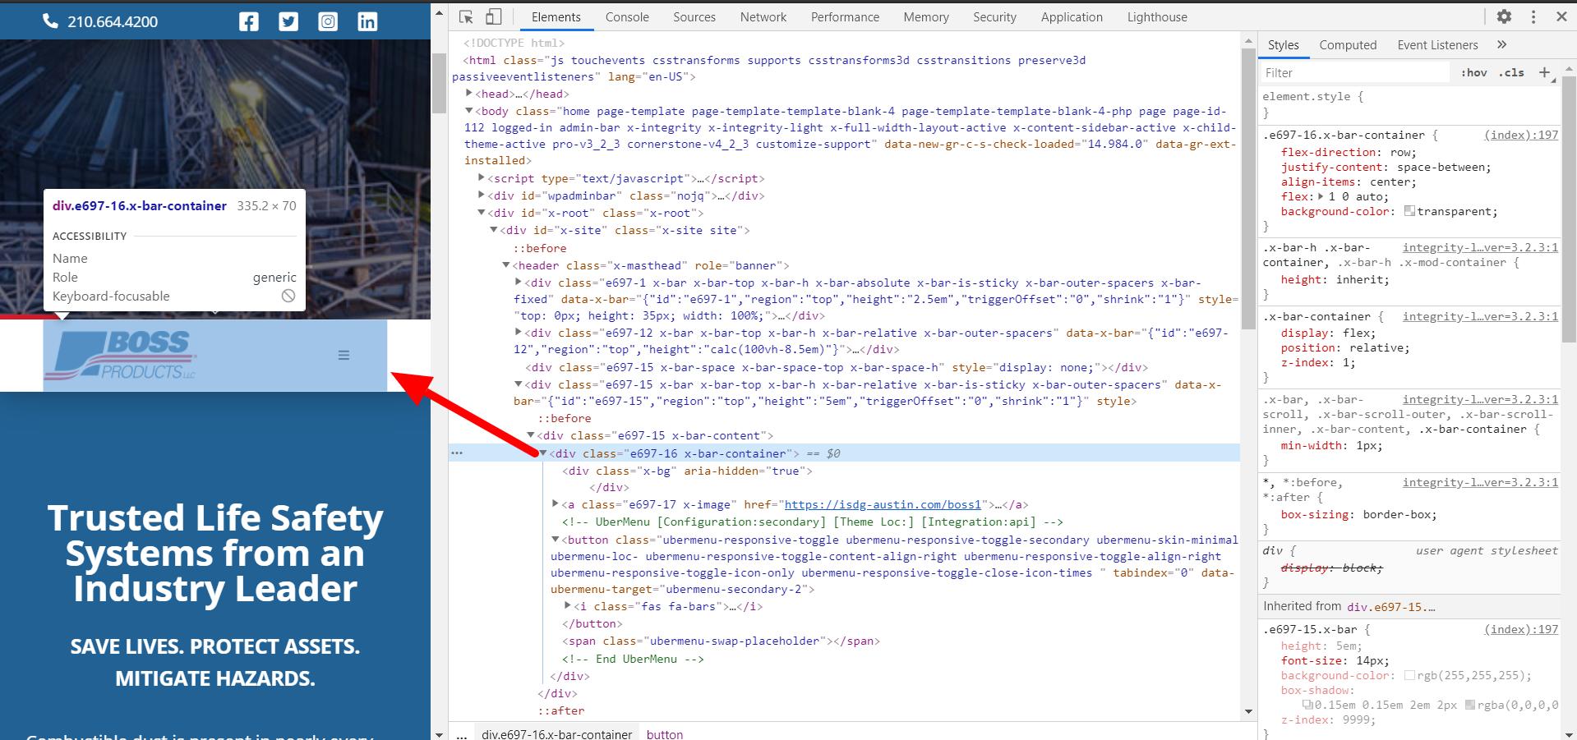Click the Styles Filter input field

[1356, 73]
